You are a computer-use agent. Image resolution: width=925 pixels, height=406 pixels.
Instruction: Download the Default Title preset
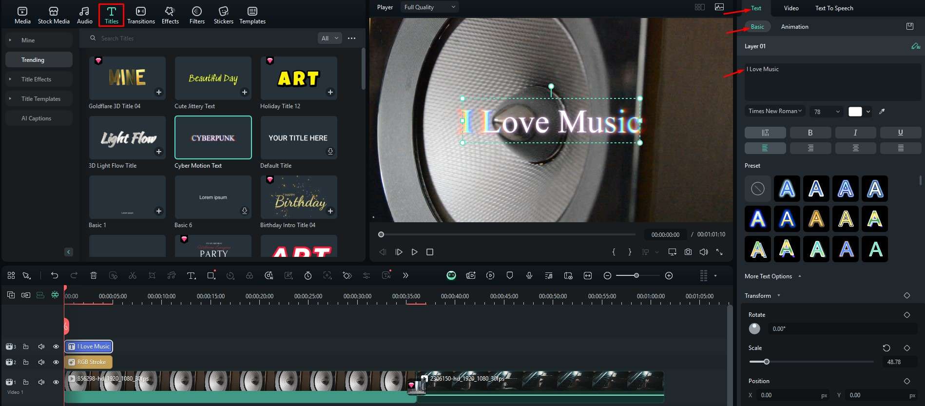point(330,152)
